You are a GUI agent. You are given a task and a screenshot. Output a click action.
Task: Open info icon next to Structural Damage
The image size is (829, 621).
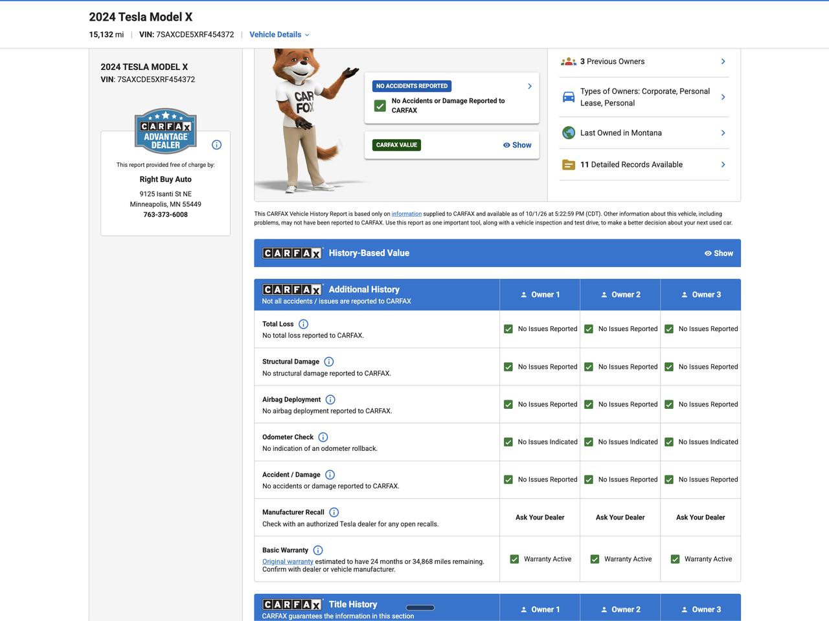point(329,362)
